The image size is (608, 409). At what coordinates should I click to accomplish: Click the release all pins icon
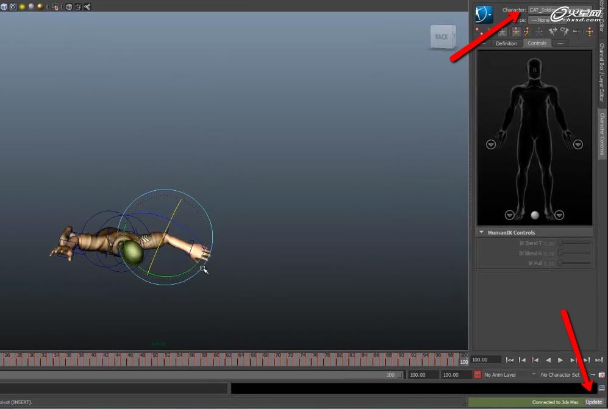coord(576,32)
